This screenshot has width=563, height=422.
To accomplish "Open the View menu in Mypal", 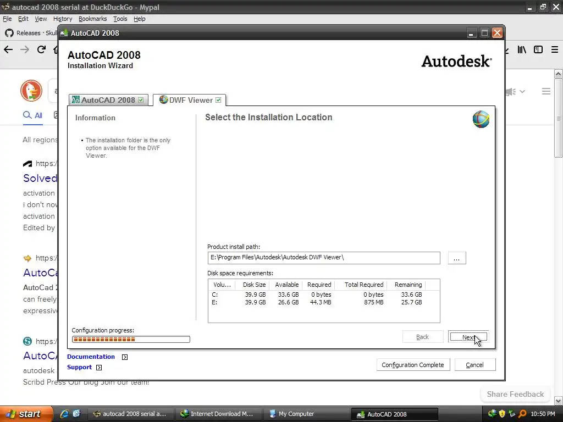I will 41,19.
